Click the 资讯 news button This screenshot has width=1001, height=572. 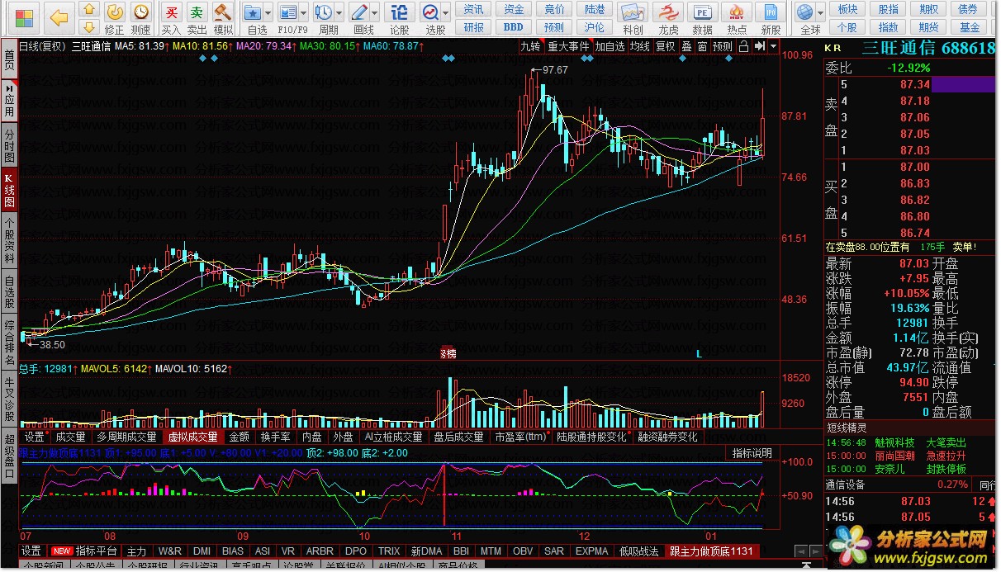474,9
